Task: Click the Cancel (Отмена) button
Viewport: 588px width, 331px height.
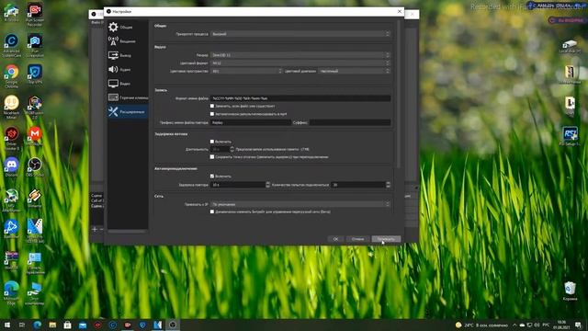Action: 357,239
